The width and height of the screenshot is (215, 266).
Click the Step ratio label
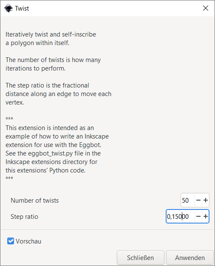pos(25,217)
